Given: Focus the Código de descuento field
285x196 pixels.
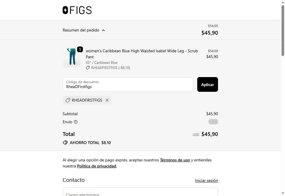Looking at the screenshot, I should coord(128,85).
